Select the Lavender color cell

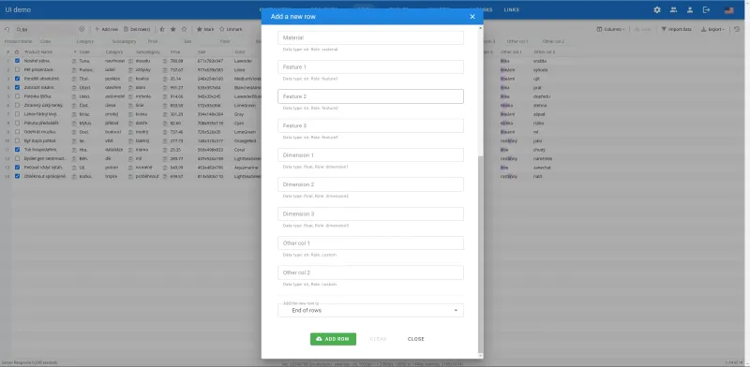(243, 61)
